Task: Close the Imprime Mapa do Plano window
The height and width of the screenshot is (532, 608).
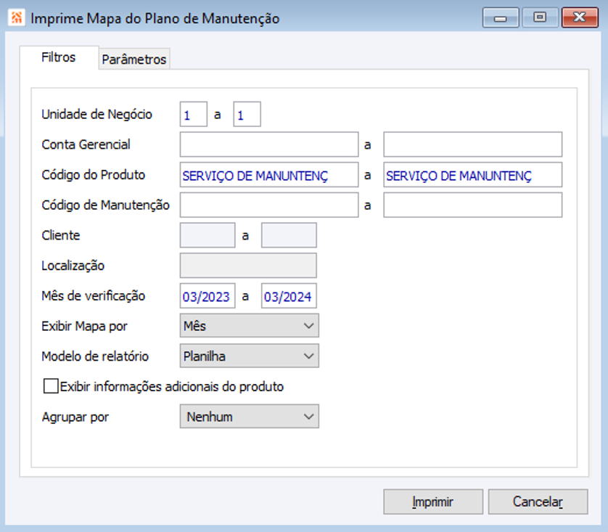Action: [x=580, y=17]
